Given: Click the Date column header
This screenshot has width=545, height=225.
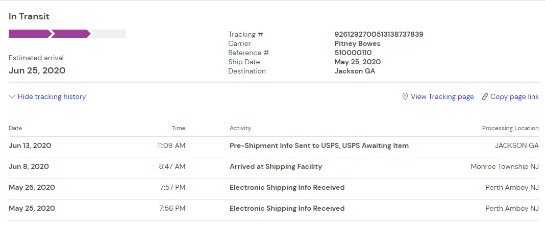Looking at the screenshot, I should coord(15,128).
